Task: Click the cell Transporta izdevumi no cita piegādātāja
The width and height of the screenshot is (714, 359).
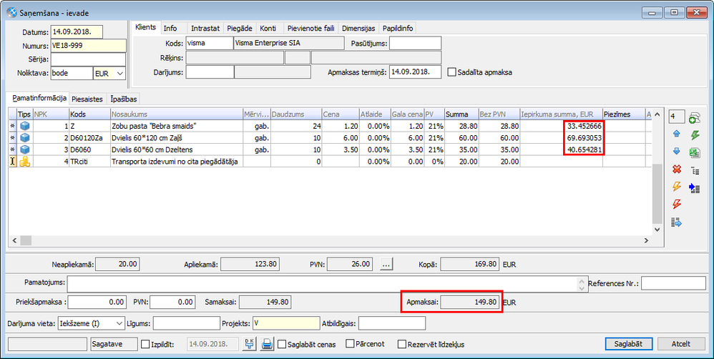Action: pos(176,162)
